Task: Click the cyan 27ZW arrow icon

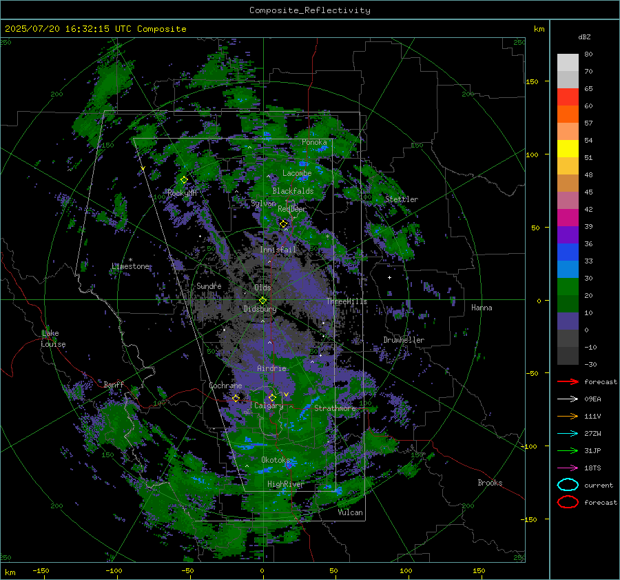Action: tap(568, 434)
